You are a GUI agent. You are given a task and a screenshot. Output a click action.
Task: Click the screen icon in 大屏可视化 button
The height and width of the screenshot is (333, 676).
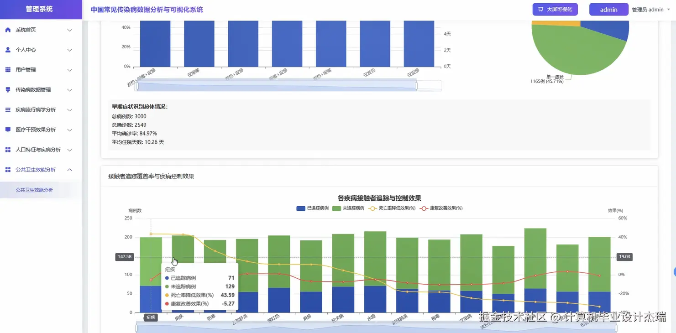tap(541, 9)
